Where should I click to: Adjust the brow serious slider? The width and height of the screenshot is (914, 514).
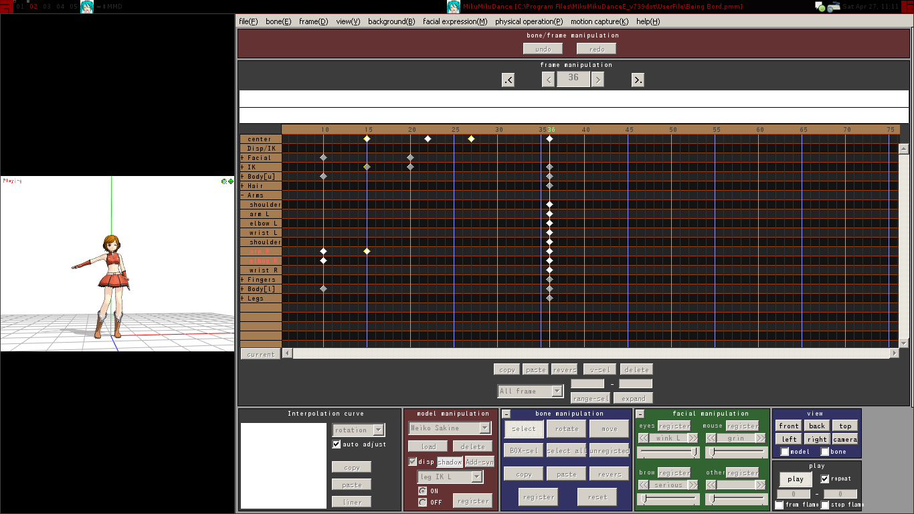click(x=668, y=499)
